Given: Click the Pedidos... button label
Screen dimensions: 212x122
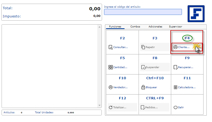Looking at the screenshot, I should click(151, 107).
